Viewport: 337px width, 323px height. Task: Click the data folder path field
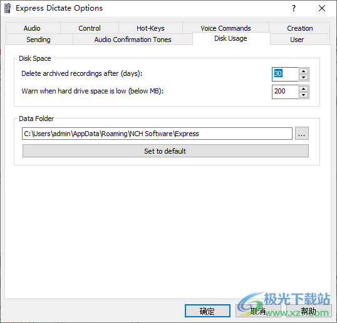pos(157,134)
